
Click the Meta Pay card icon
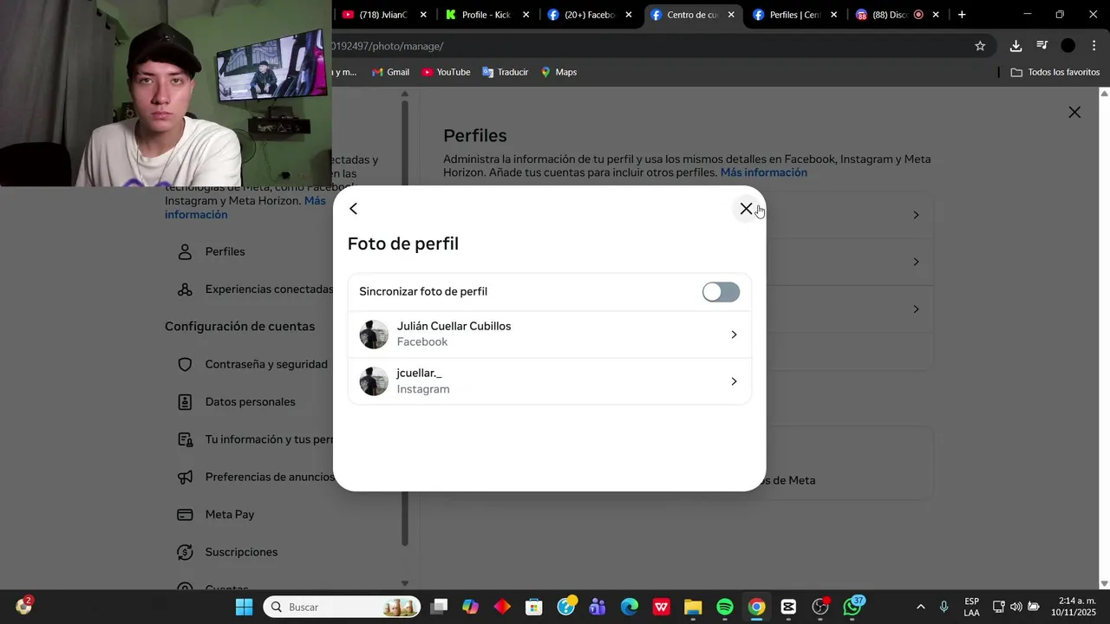click(x=185, y=515)
